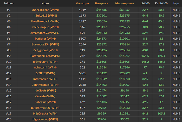Image resolution: width=182 pixels, height=122 pixels.
Task: Select 777_gnome (WPN) player
Action: (x=45, y=50)
